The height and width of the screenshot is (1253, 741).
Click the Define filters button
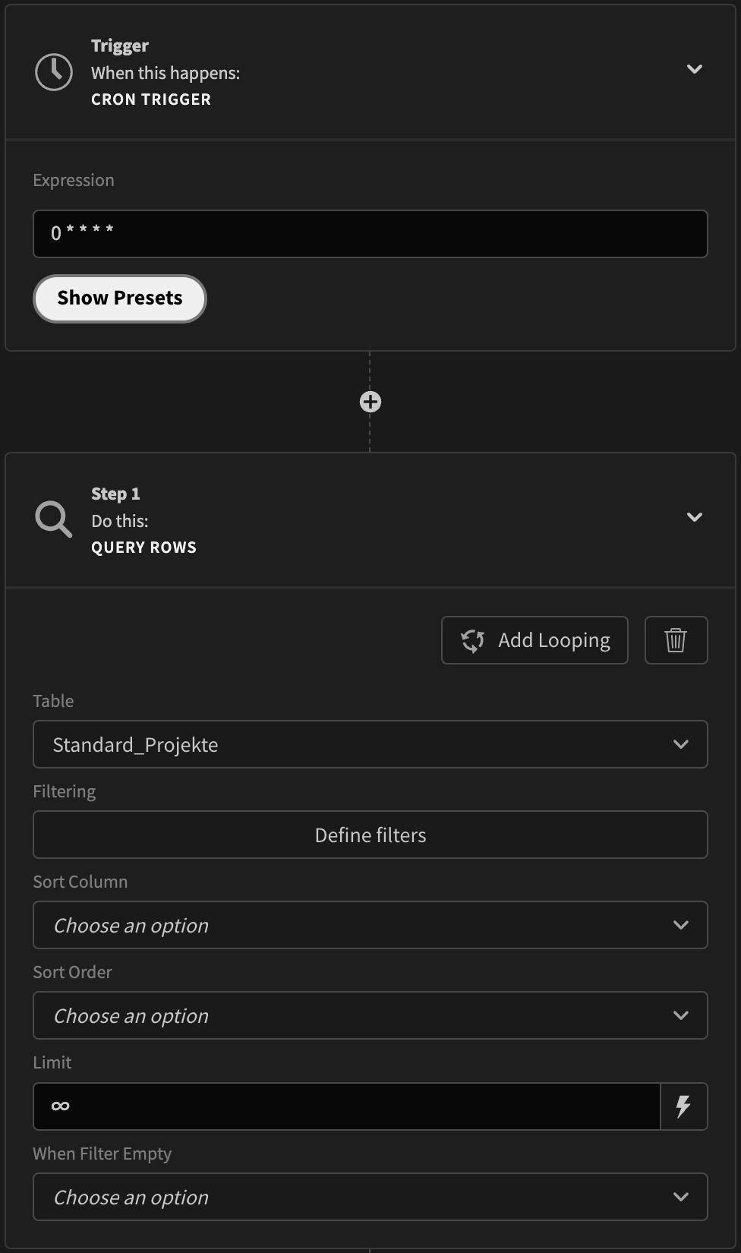(370, 835)
